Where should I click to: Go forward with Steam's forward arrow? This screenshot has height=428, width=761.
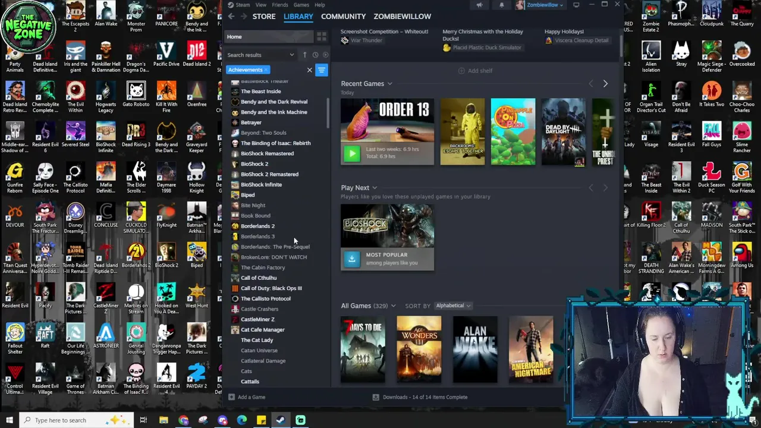244,17
